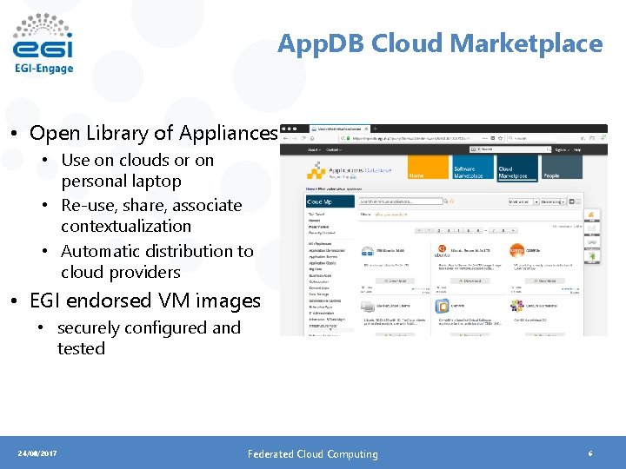Viewport: 626px width, 469px height.
Task: Open the Cloud Marketplace tile
Action: coord(517,168)
